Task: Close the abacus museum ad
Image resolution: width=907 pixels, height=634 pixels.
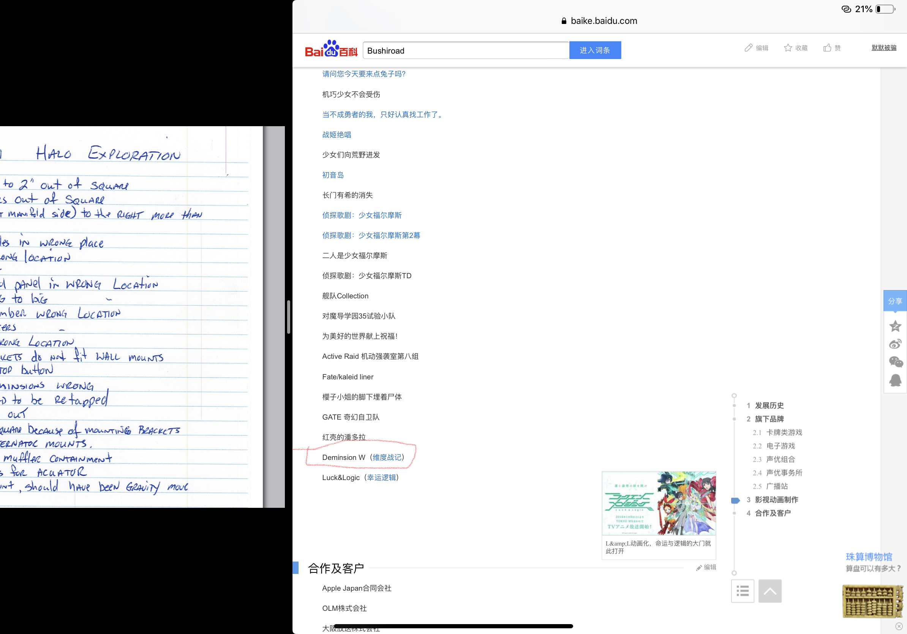Action: click(899, 626)
